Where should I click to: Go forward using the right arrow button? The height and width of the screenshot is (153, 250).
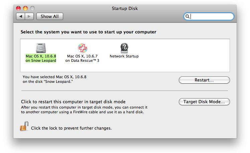point(29,16)
